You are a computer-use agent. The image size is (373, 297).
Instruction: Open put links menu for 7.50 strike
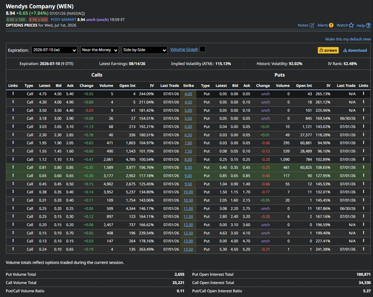364,151
